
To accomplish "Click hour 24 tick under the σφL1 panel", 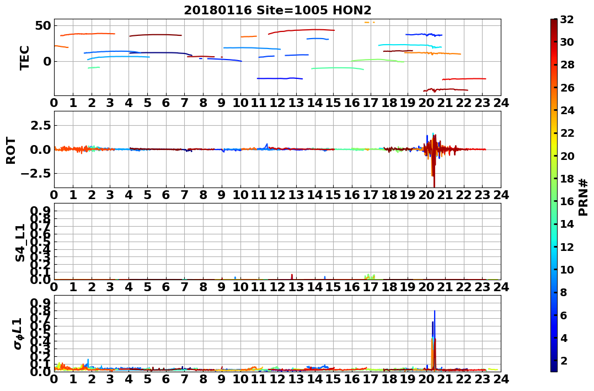I will (501, 379).
